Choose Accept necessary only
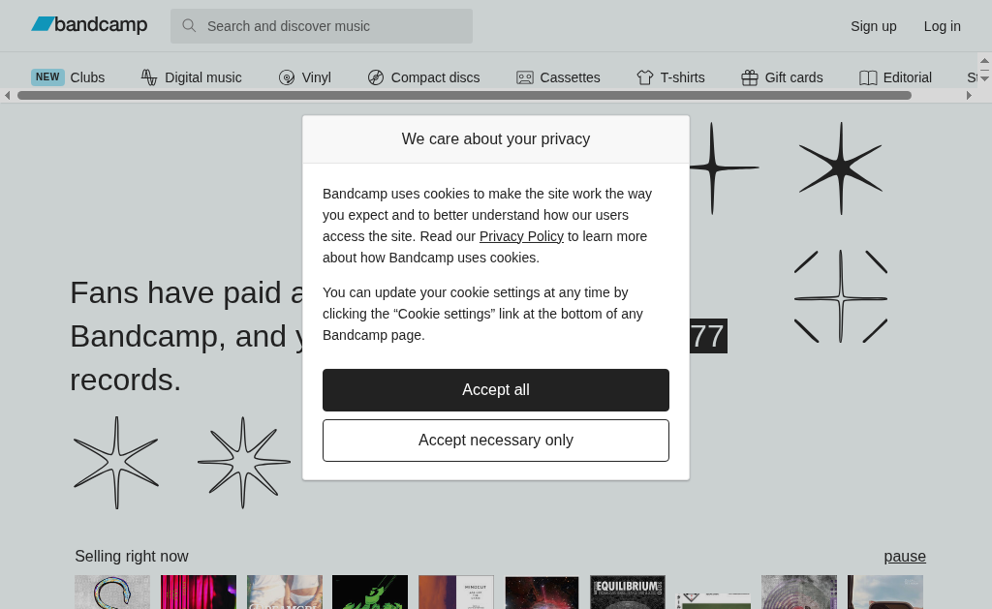 (495, 441)
